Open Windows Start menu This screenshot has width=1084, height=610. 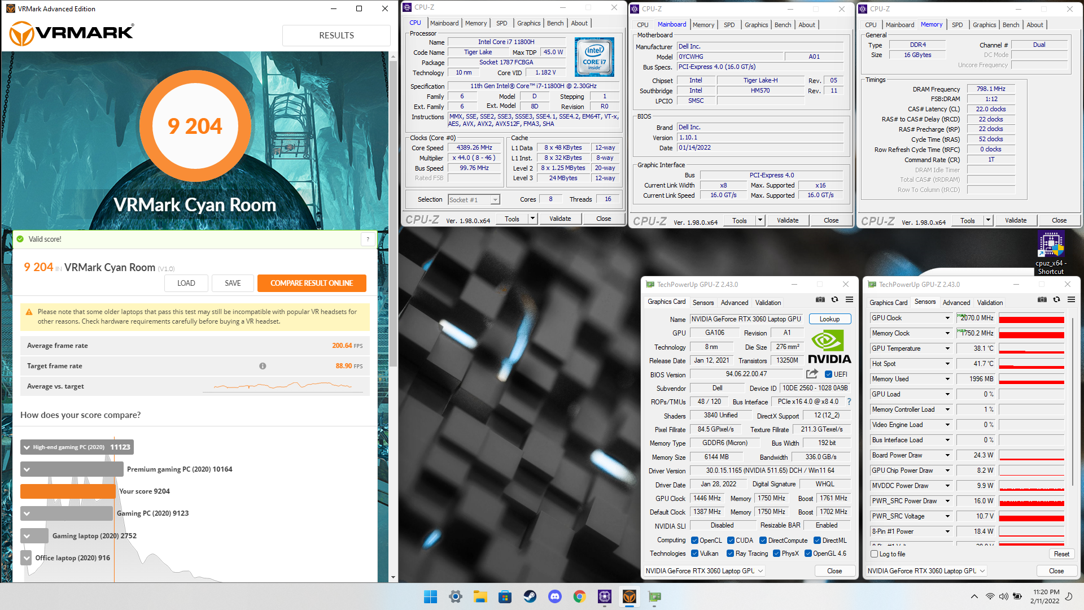pyautogui.click(x=430, y=596)
